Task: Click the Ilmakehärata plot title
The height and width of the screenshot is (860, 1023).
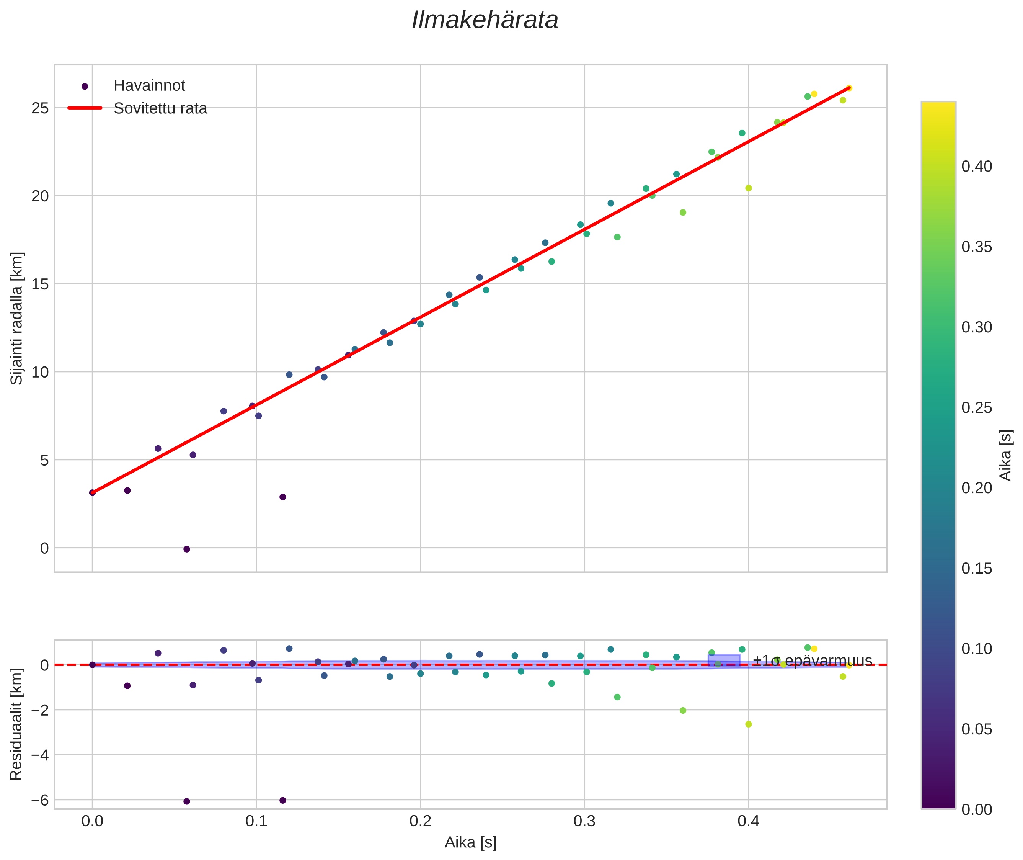Action: pos(485,20)
